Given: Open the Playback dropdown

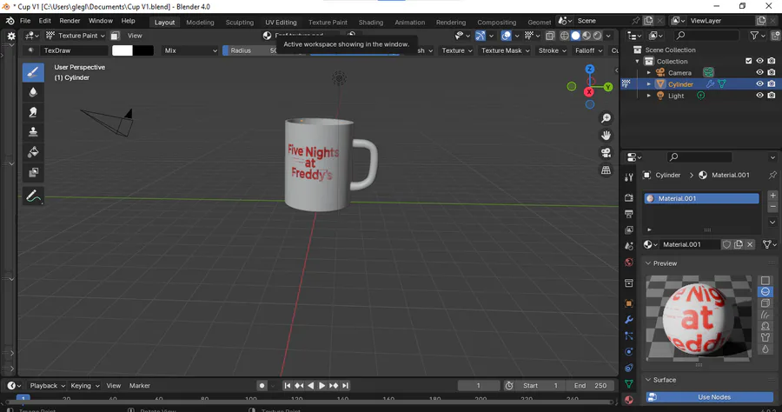Looking at the screenshot, I should [48, 386].
